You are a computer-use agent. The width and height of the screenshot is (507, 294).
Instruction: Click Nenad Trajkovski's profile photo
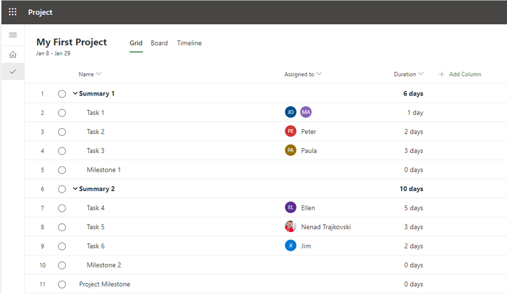[291, 227]
